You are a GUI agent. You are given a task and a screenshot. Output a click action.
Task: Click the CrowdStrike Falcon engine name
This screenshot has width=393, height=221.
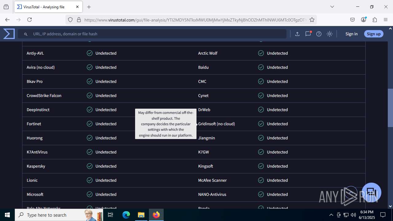point(44,95)
